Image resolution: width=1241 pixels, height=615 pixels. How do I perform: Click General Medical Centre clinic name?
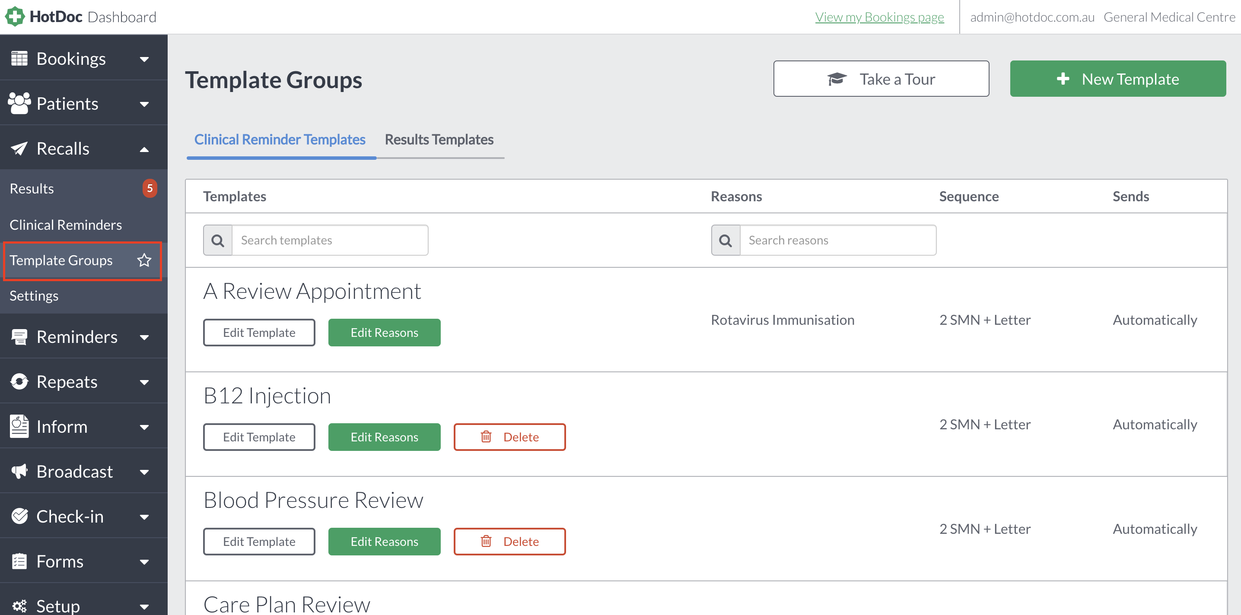[x=1169, y=17]
